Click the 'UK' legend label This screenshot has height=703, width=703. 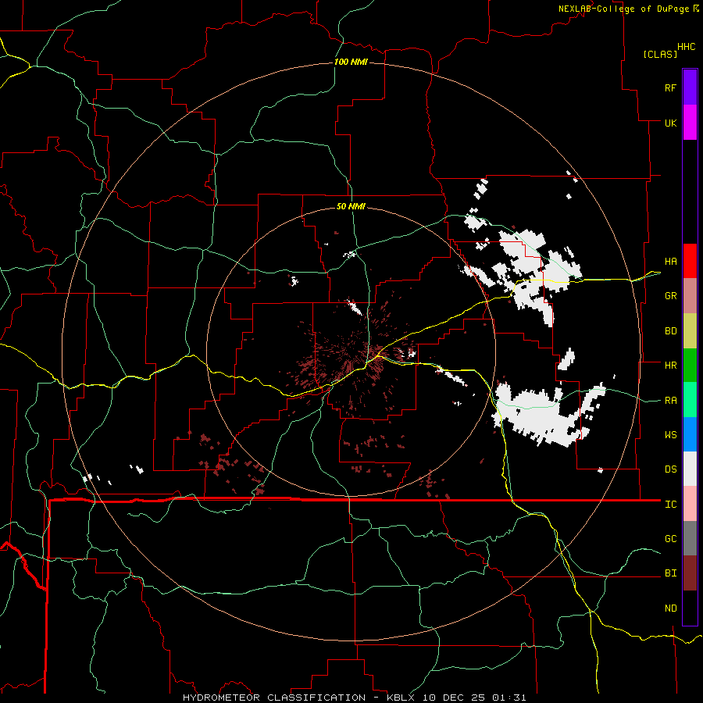[670, 123]
